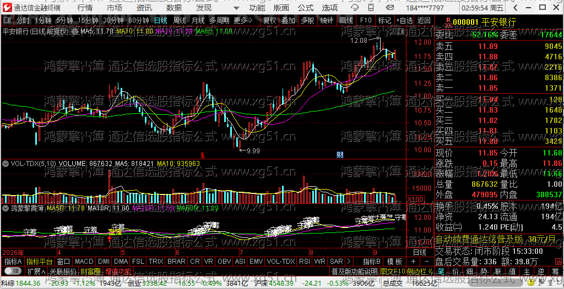Open the 发现 menu

tap(204, 8)
